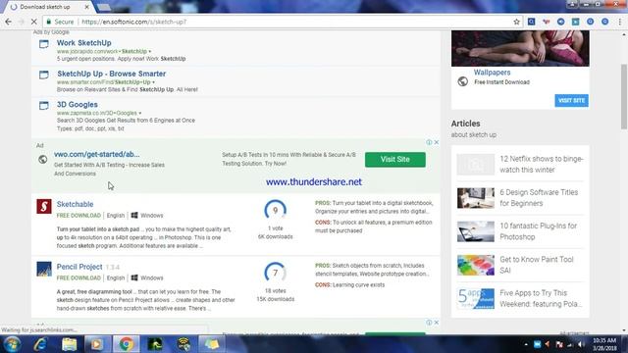The image size is (628, 353).
Task: Click the www.zapmeta.co.in ad URL dropdown arrow
Action: (139, 114)
